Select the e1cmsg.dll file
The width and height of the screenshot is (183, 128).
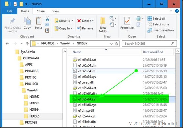click(86, 82)
